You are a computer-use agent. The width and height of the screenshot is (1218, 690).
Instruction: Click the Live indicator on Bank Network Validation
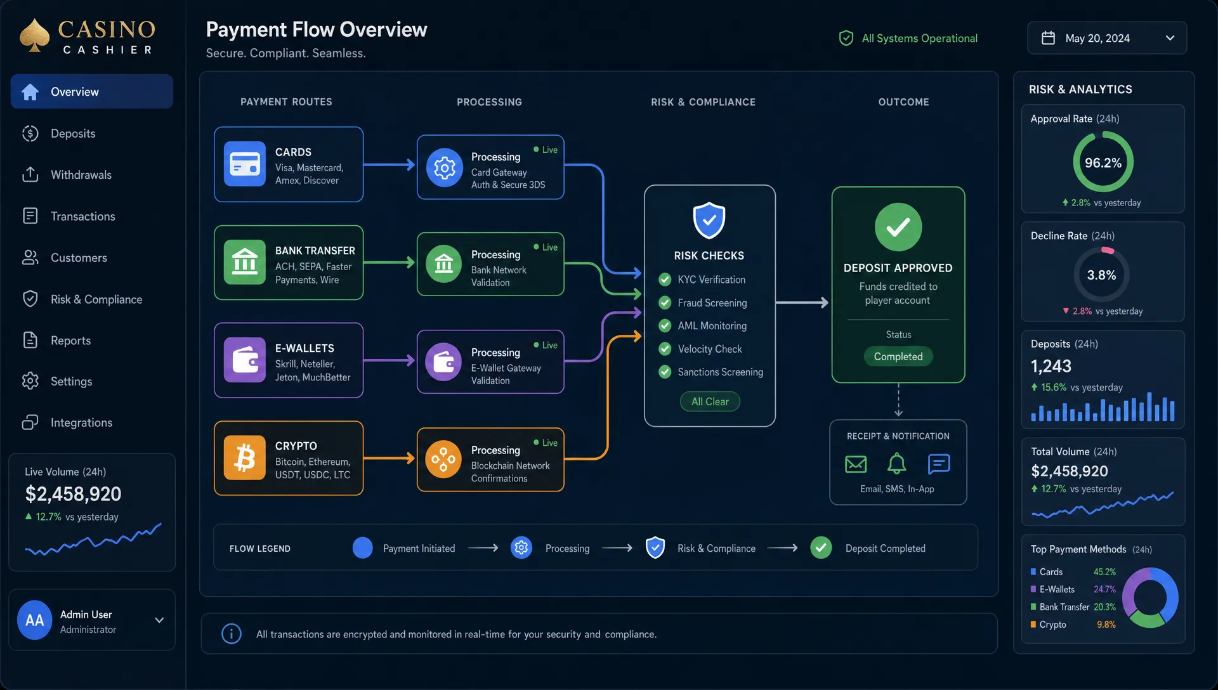[x=546, y=247]
